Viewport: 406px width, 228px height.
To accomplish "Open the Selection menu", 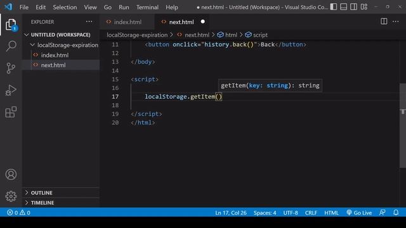I will coord(65,7).
